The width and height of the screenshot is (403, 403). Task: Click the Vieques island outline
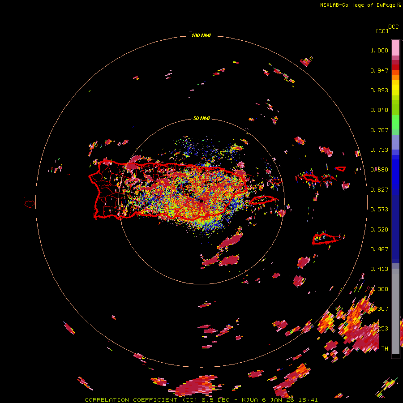[262, 200]
